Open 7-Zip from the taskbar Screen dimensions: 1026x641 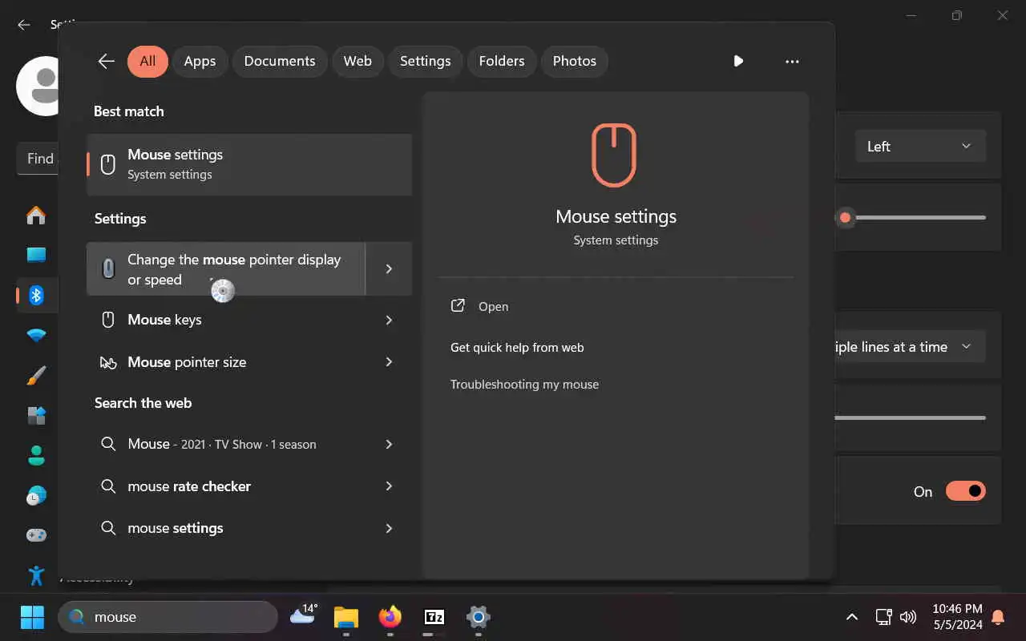pyautogui.click(x=434, y=617)
